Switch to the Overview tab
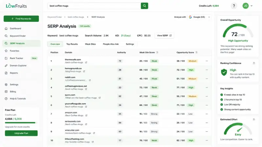This screenshot has height=147, width=262. click(55, 44)
